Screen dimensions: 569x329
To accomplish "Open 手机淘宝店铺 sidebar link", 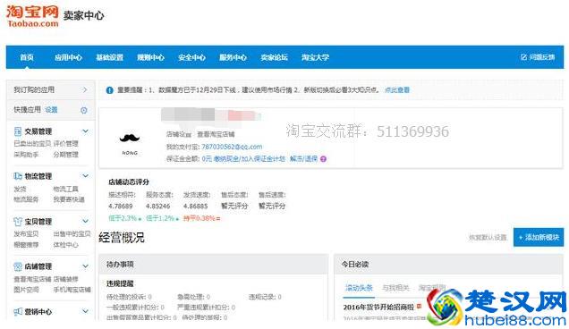I will 72,290.
